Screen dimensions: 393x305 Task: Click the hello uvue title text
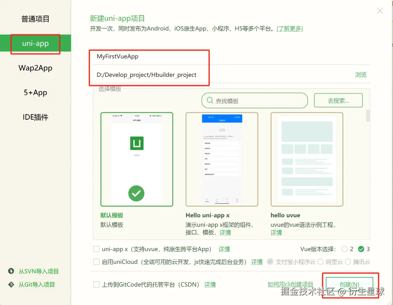tap(285, 215)
